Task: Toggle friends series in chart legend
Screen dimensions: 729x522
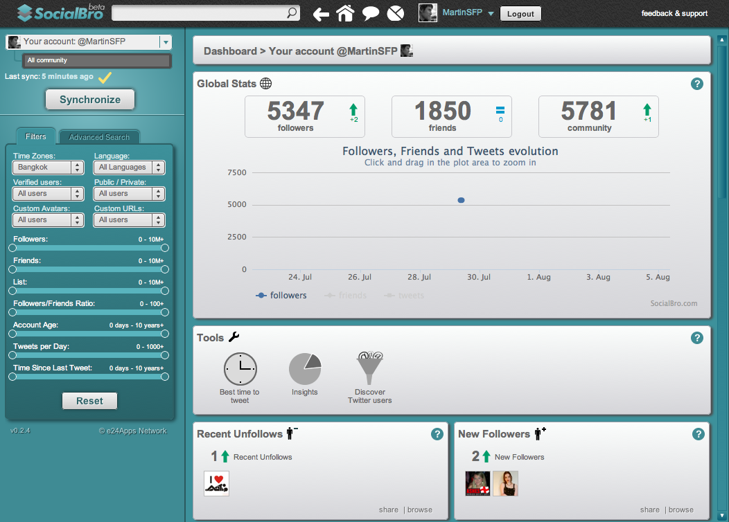Action: 345,296
